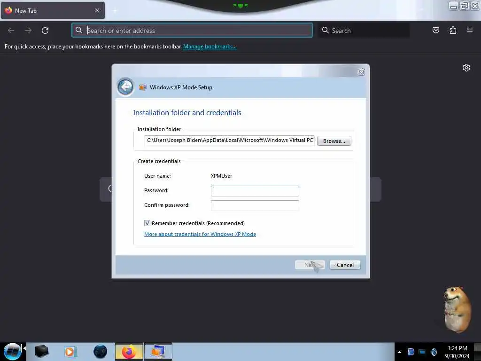The width and height of the screenshot is (481, 361).
Task: Select the New Tab browser tab
Action: coord(53,10)
